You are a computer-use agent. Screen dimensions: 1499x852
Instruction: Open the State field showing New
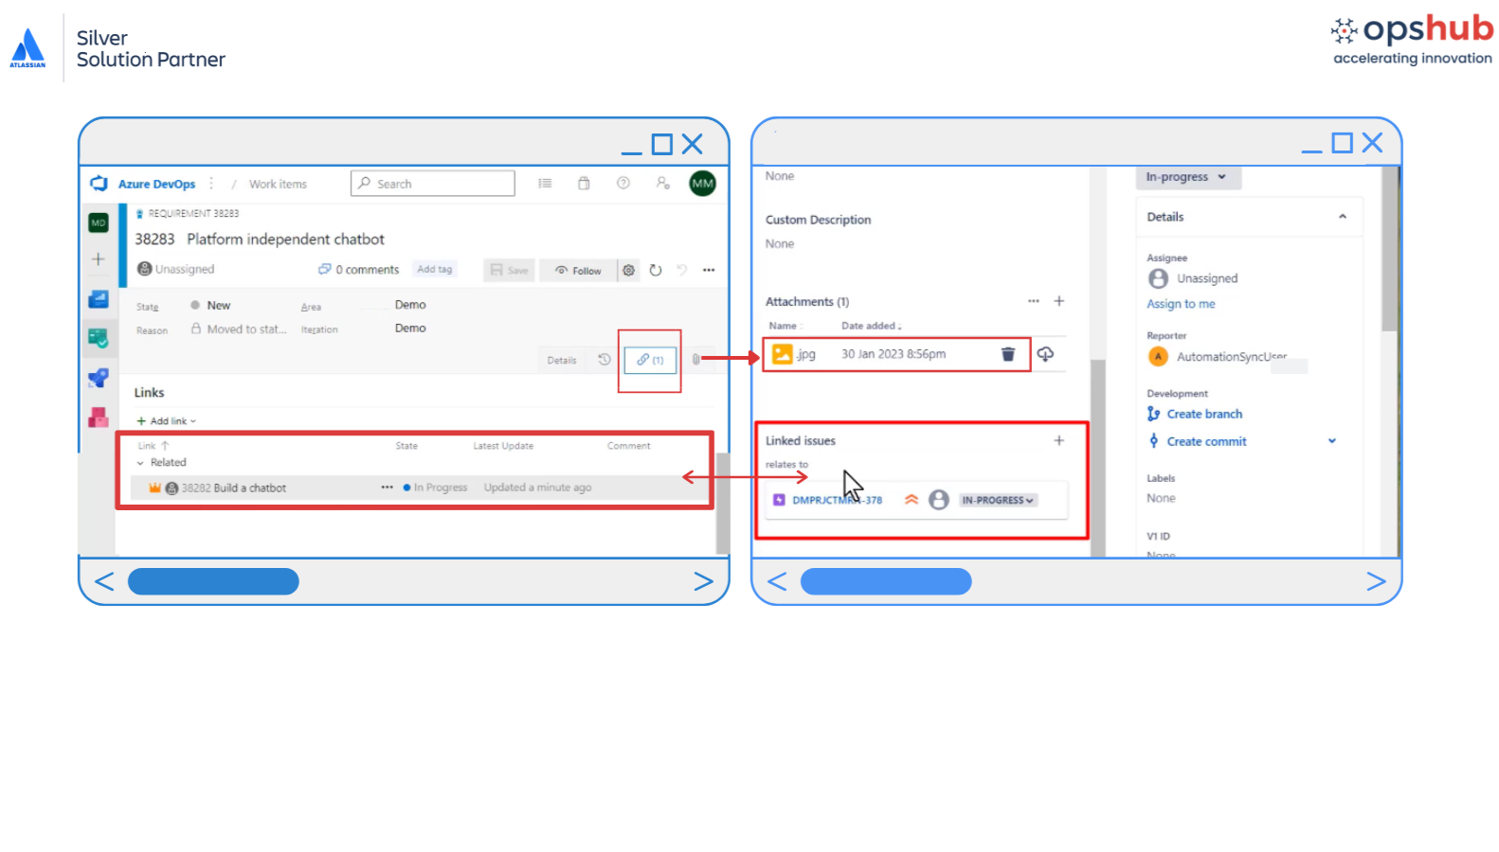point(218,306)
